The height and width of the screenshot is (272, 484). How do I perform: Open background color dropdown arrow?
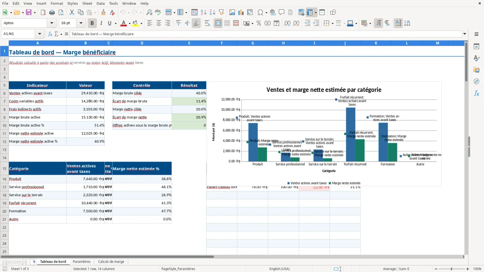pyautogui.click(x=141, y=23)
